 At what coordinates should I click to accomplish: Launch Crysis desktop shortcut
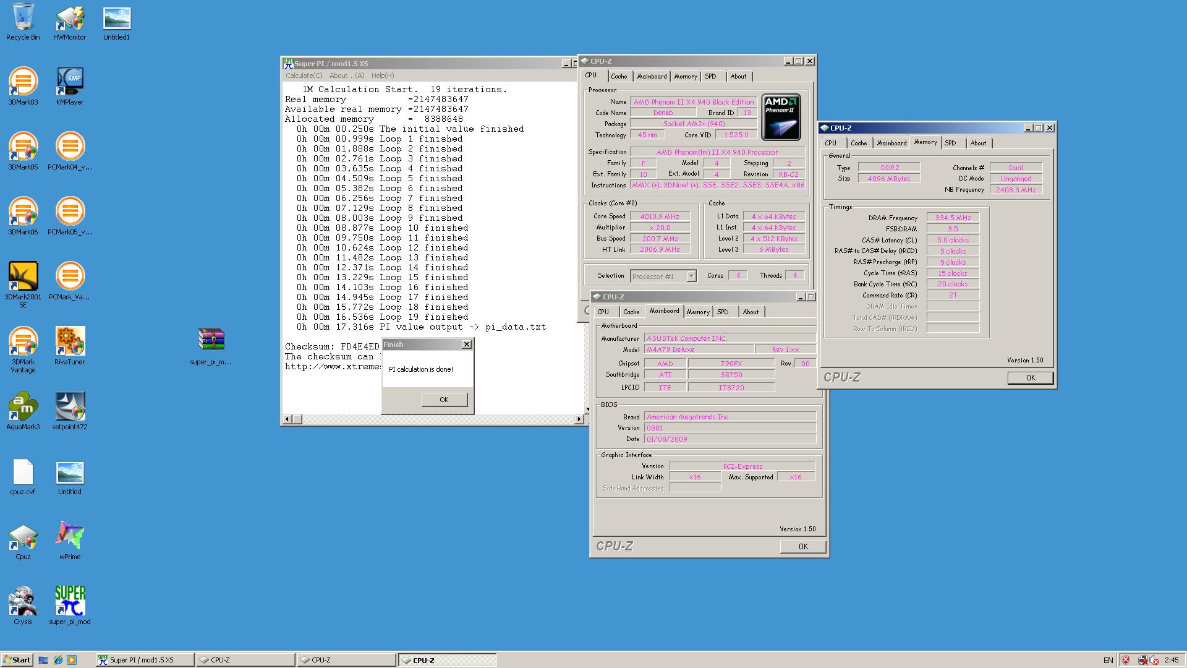23,606
